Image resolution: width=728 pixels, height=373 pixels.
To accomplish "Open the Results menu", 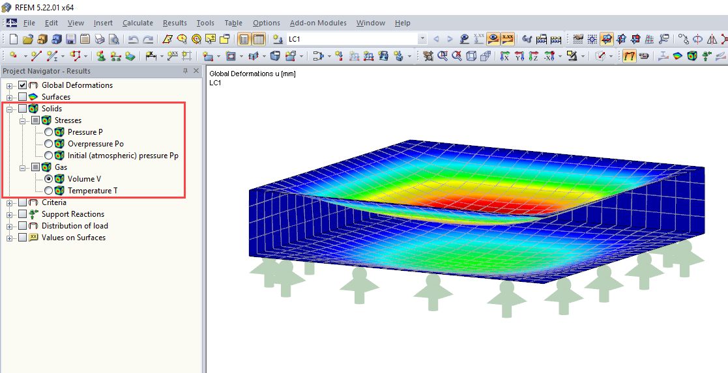I will (175, 23).
